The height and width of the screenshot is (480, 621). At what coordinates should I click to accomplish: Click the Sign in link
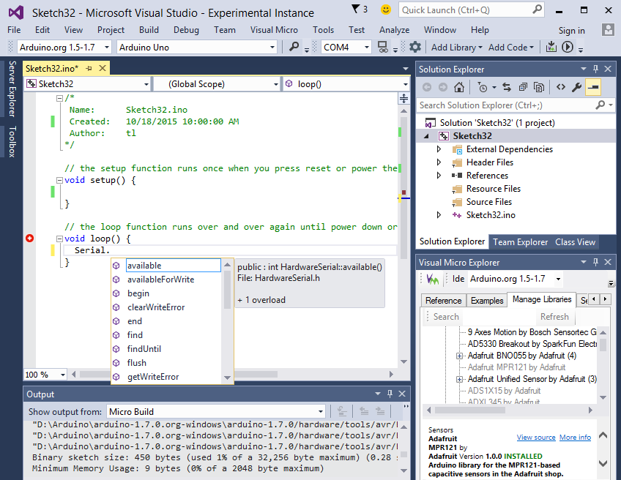pos(571,31)
